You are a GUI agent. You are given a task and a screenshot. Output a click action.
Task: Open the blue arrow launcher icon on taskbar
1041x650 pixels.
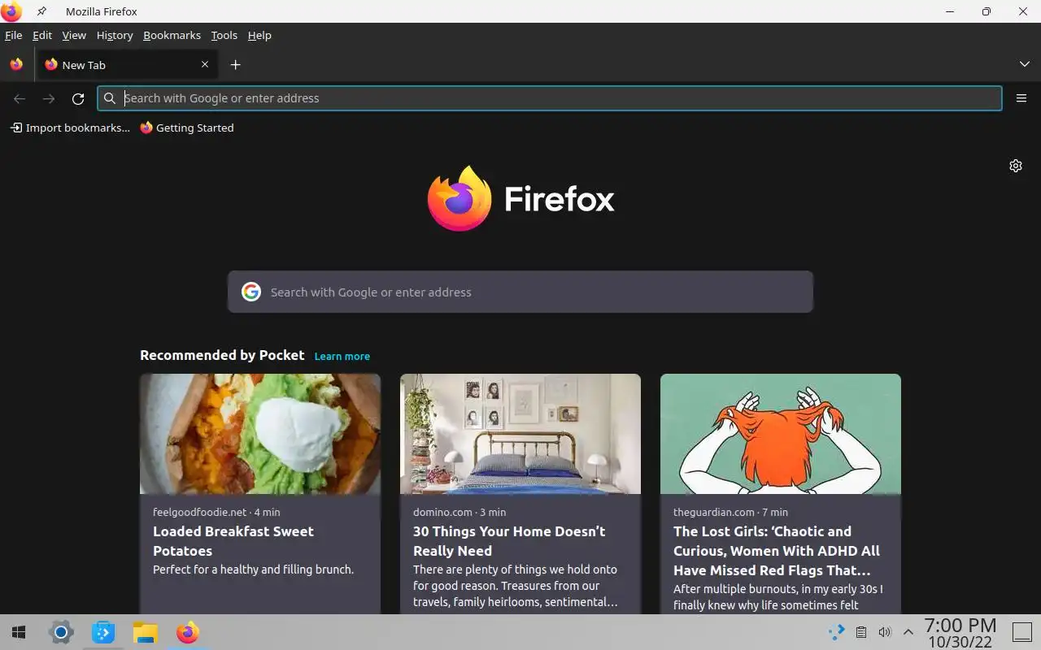point(103,632)
